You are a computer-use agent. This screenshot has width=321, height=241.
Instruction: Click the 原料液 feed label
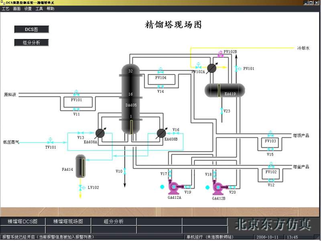10,94
